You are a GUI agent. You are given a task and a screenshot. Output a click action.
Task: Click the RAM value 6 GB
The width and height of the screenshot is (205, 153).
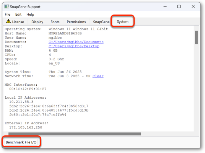[53, 50]
